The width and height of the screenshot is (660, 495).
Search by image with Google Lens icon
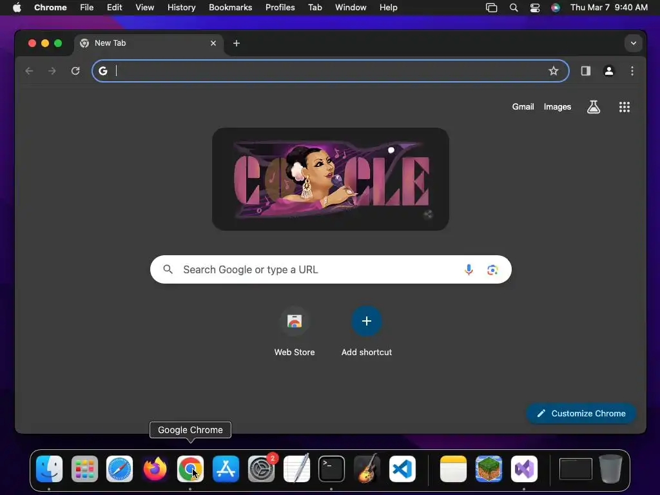click(x=492, y=269)
